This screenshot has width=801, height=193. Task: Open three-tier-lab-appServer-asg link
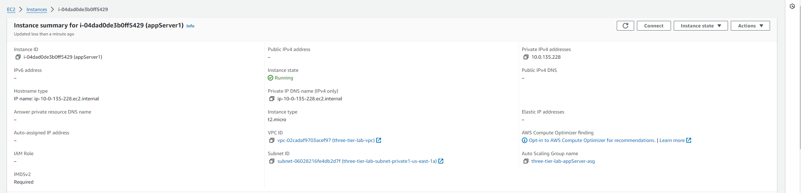point(563,161)
